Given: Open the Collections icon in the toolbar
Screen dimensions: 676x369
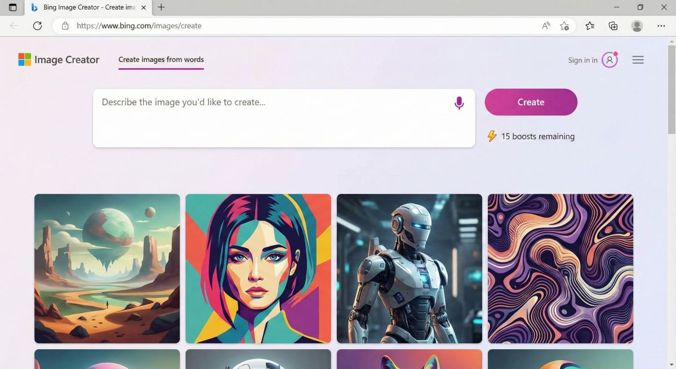Looking at the screenshot, I should click(x=613, y=25).
